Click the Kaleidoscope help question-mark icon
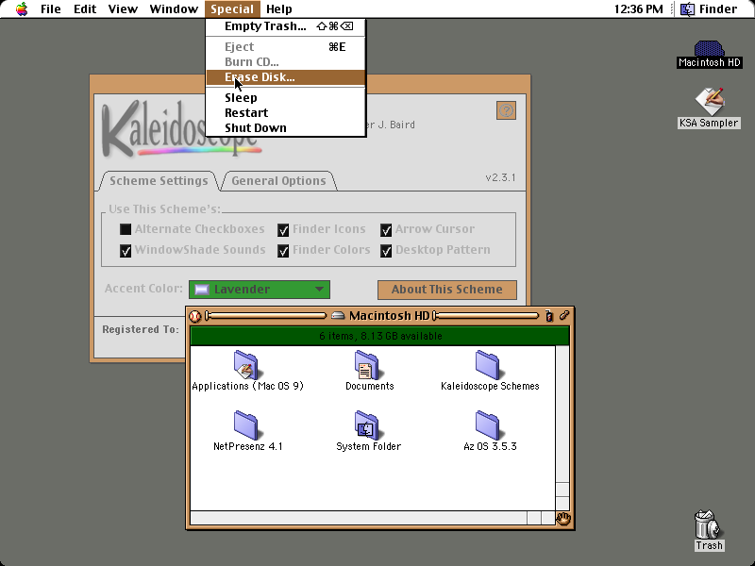This screenshot has width=755, height=566. click(x=506, y=110)
